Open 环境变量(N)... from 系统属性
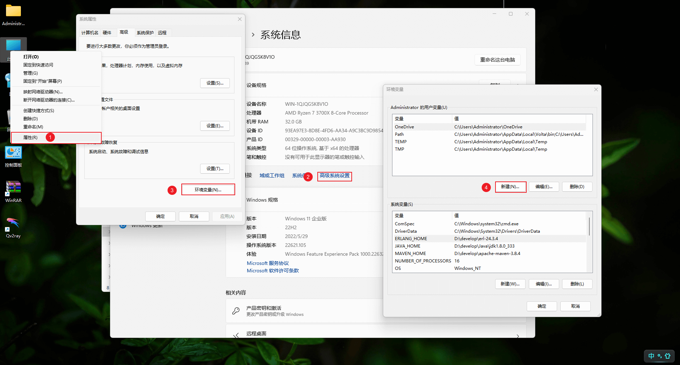 click(208, 190)
